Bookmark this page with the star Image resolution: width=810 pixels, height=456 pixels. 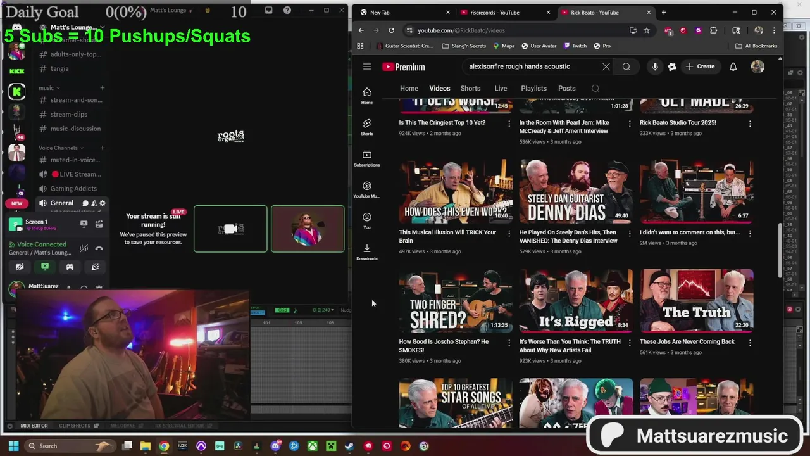(646, 30)
